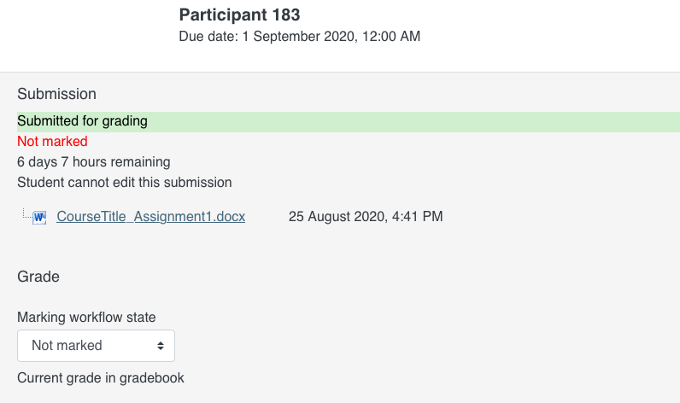This screenshot has height=403, width=680.
Task: Click the divider line below the participant header
Action: [x=340, y=73]
